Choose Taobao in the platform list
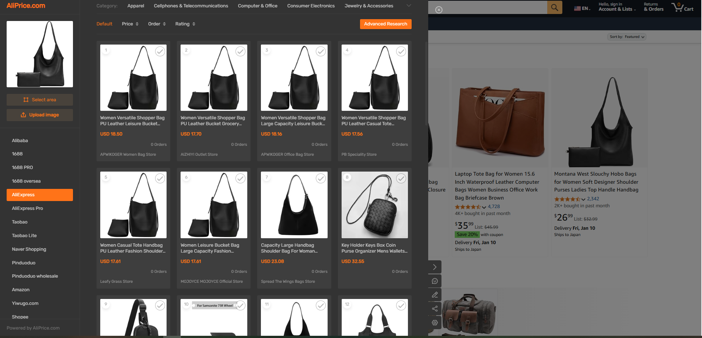The width and height of the screenshot is (702, 338). 20,222
